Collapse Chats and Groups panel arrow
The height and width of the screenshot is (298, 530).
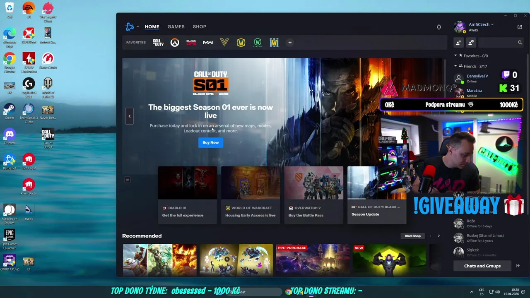518,266
